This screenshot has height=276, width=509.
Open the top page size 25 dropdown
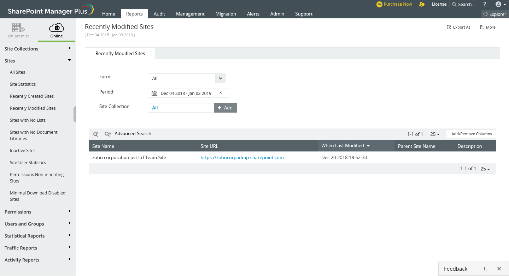coord(435,134)
